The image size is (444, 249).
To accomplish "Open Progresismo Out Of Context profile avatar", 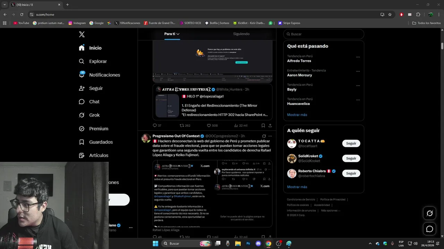I will point(146,138).
